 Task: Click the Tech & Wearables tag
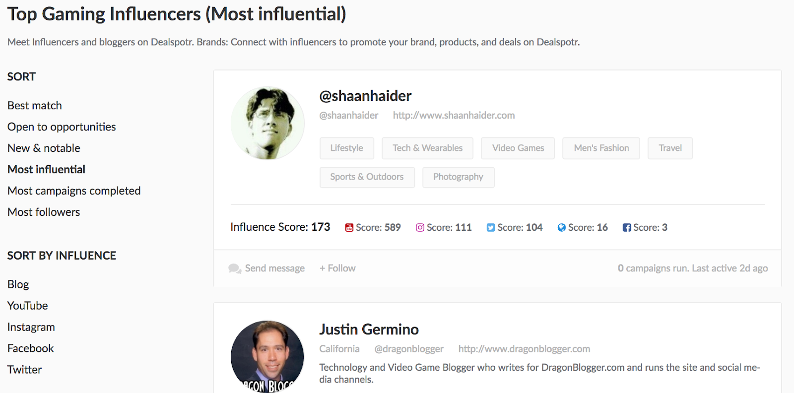point(427,148)
